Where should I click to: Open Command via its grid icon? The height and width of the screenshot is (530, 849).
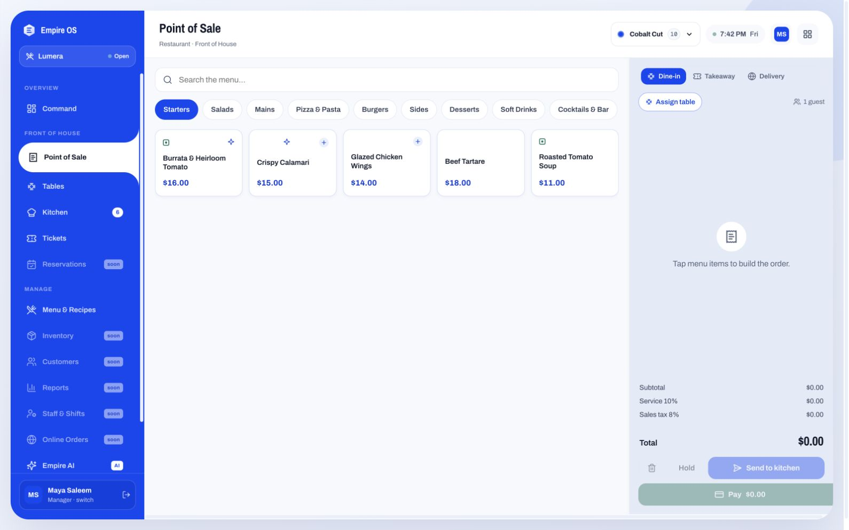32,109
